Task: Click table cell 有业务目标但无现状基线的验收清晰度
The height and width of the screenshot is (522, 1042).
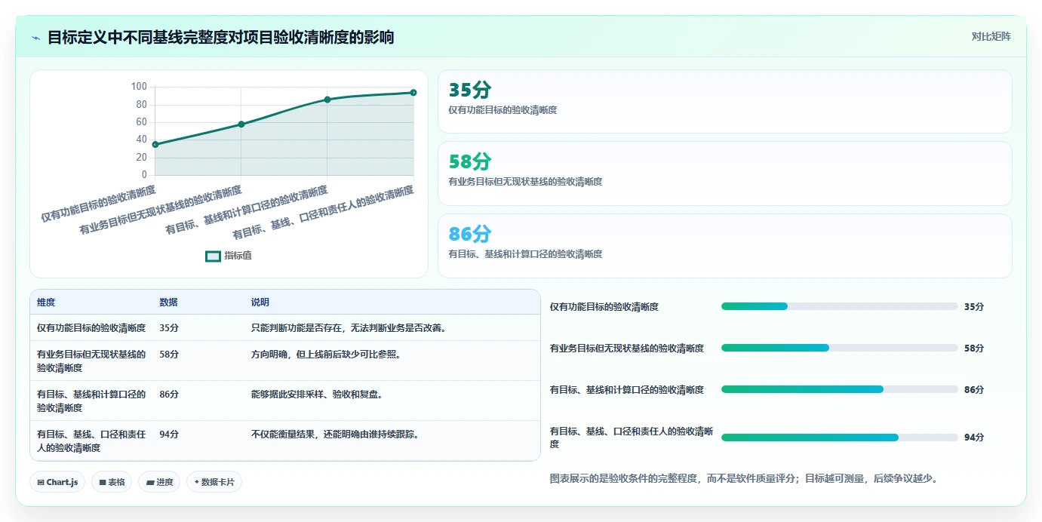Action: [x=91, y=361]
